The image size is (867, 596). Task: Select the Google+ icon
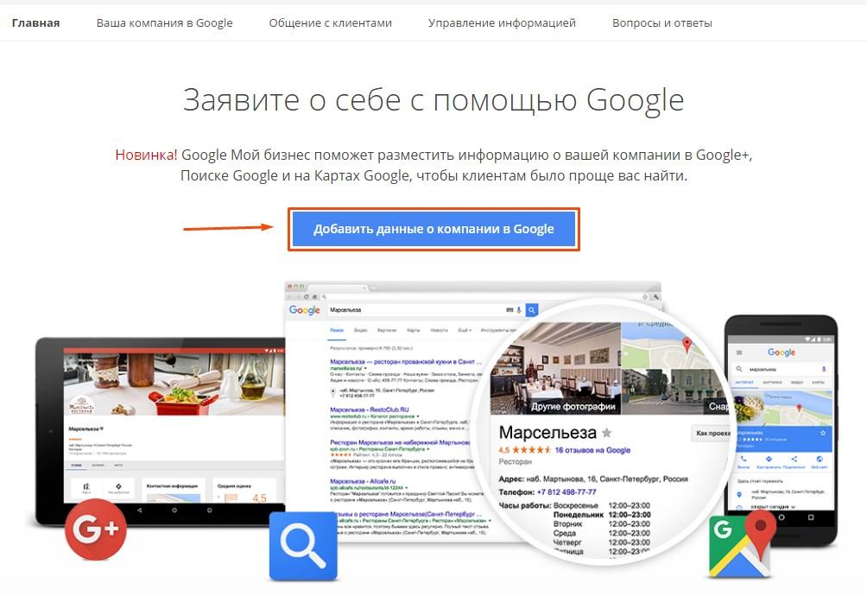click(95, 529)
